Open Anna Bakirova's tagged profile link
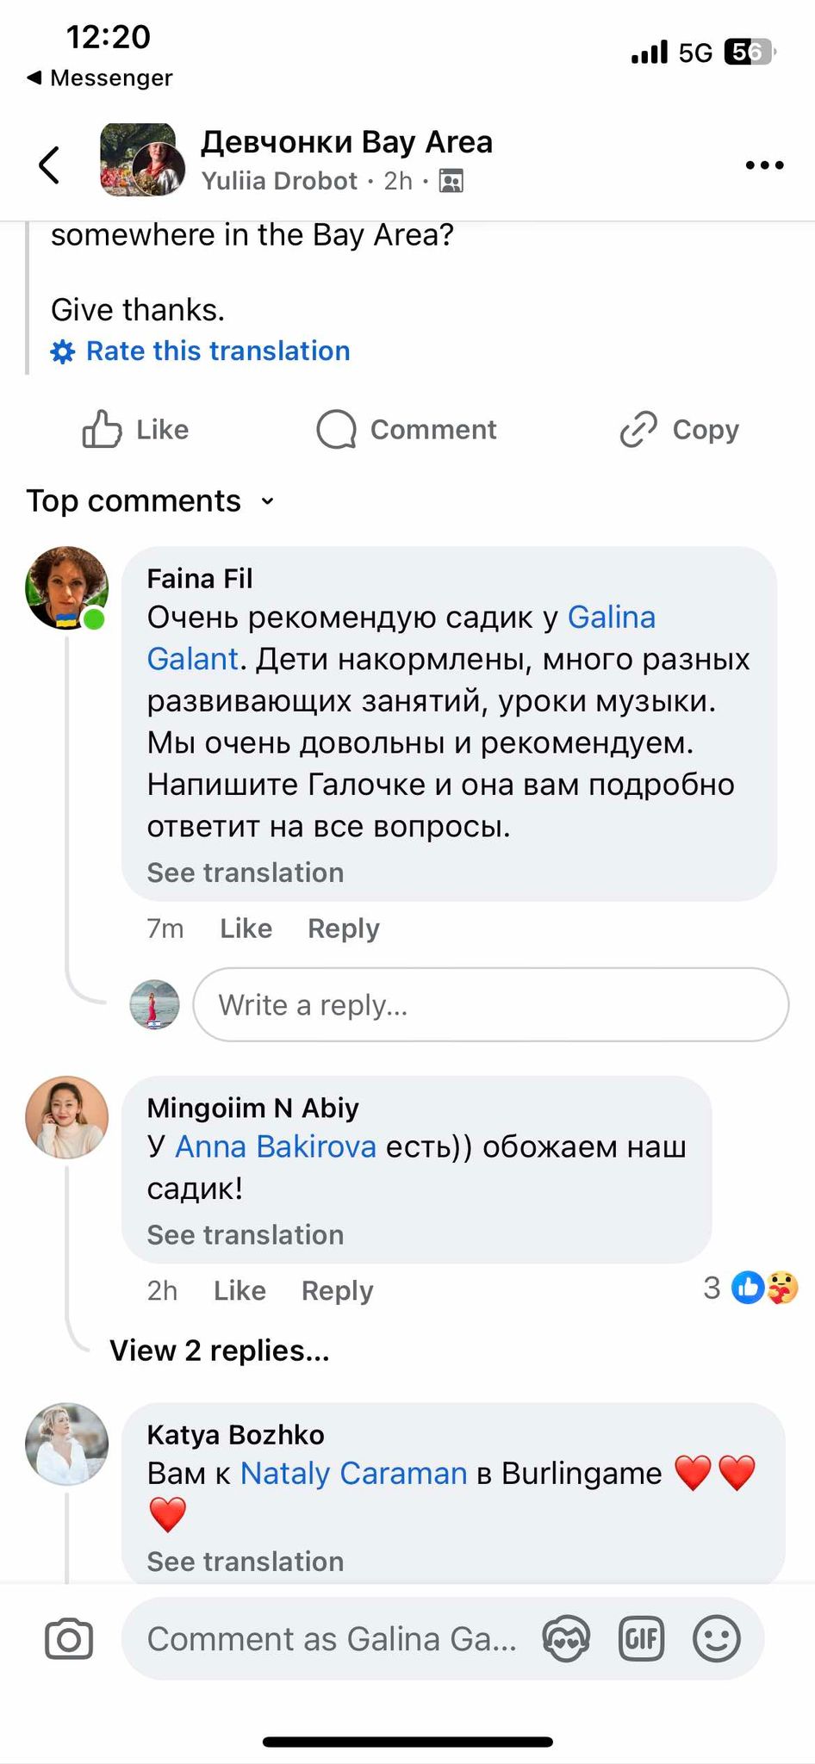 pyautogui.click(x=276, y=1146)
